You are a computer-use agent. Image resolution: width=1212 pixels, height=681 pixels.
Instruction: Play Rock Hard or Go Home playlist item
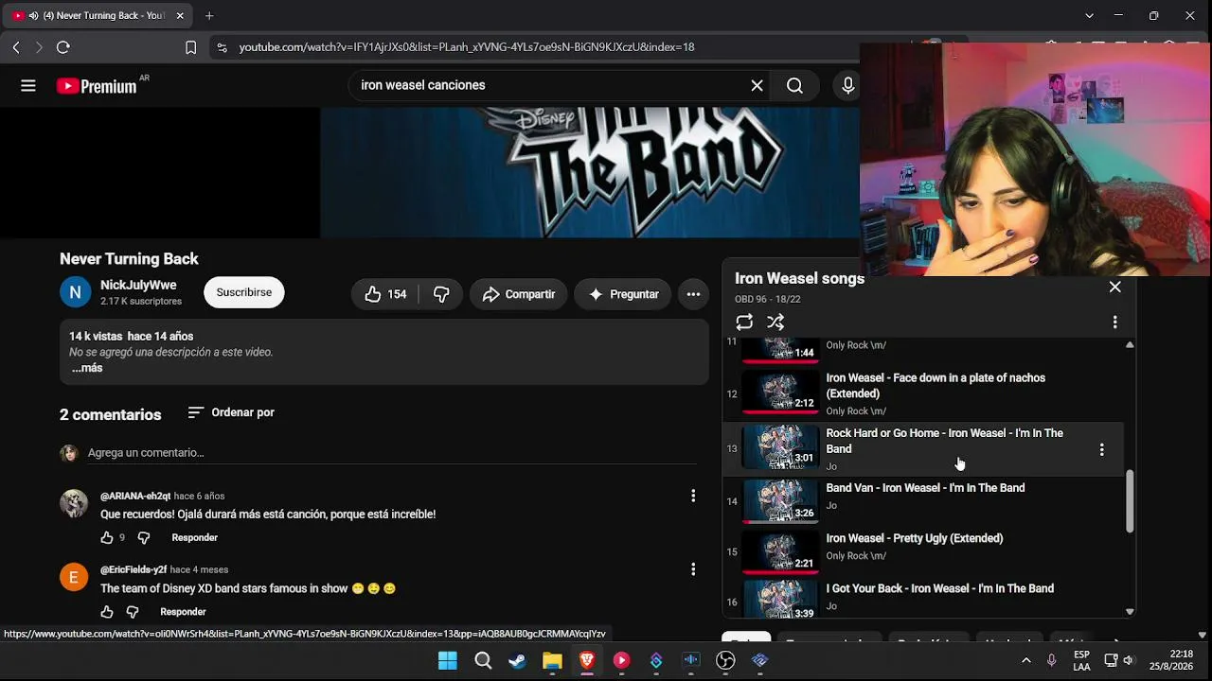click(923, 449)
